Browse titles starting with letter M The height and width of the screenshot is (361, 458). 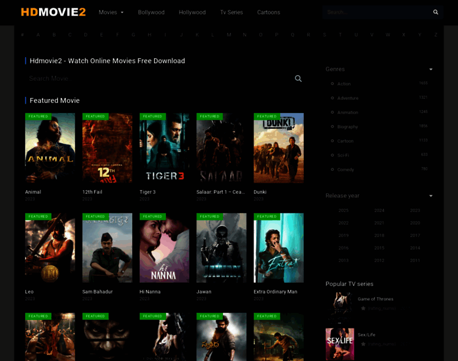pos(229,35)
